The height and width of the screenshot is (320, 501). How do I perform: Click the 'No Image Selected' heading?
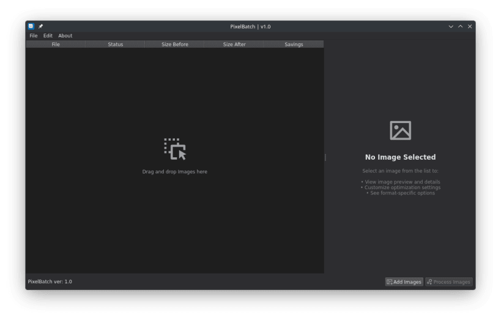pyautogui.click(x=400, y=157)
